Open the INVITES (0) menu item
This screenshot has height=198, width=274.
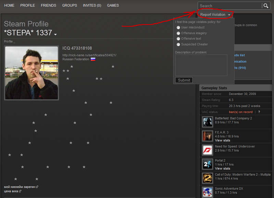92,5
